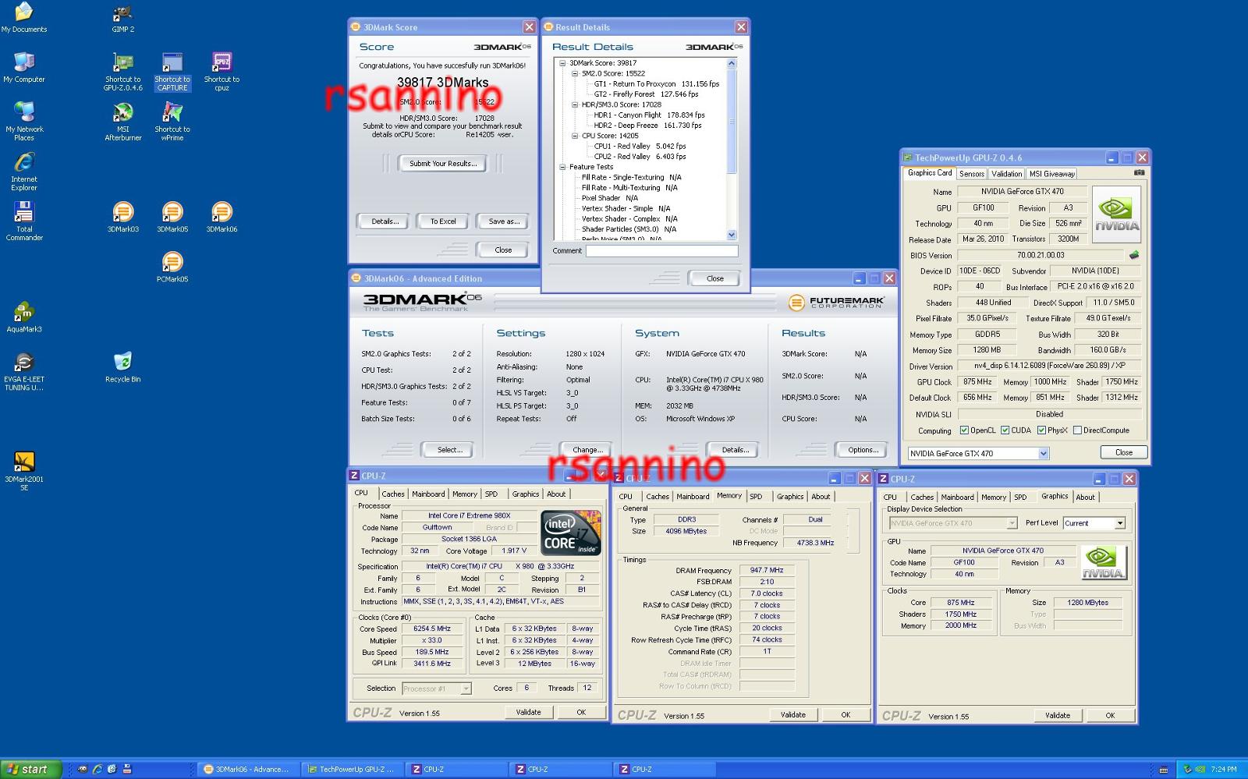Image resolution: width=1248 pixels, height=779 pixels.
Task: Collapse HDR/SM3.0 Score tree node
Action: pos(575,104)
